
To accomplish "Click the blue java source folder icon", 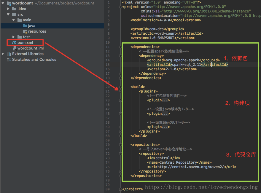I will point(25,26).
